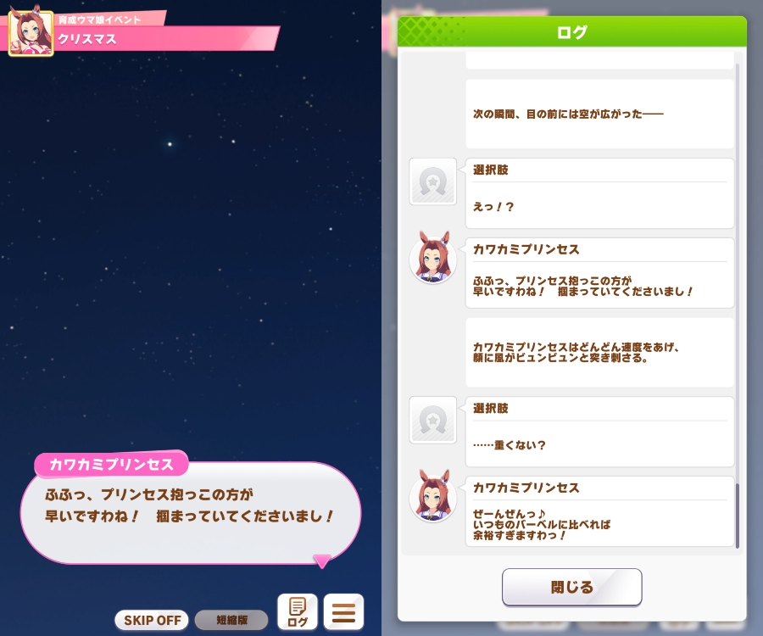Click Kawakami Princess avatar beside プリンセス抱っこ line
The height and width of the screenshot is (636, 763).
(x=433, y=258)
